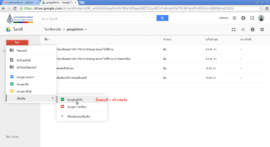Click the folder upload icon
Screen dimensions: 270x147
(x=12, y=67)
